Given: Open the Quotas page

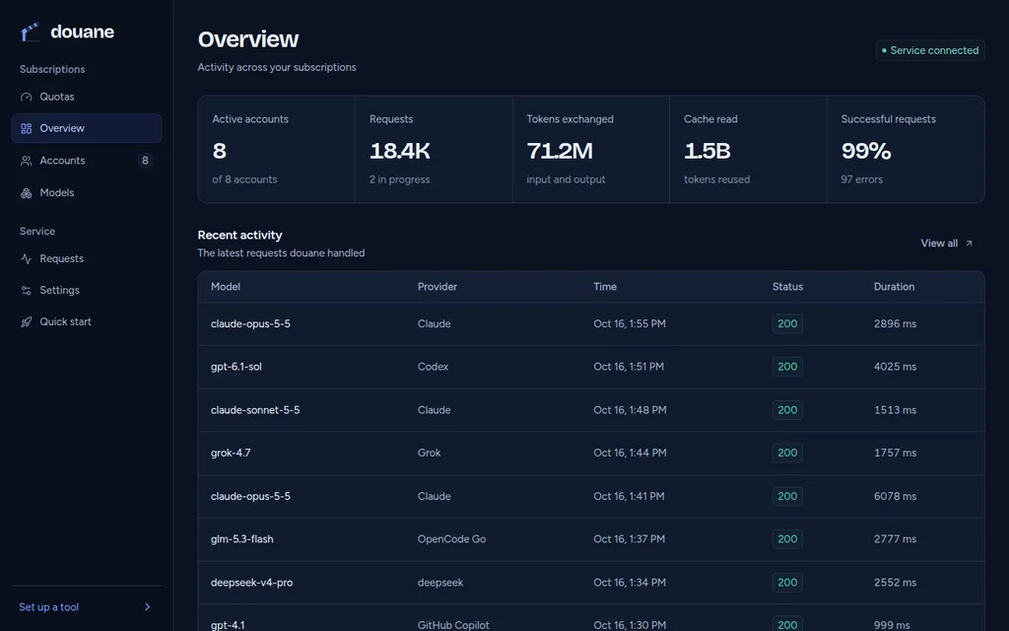Looking at the screenshot, I should [87, 97].
